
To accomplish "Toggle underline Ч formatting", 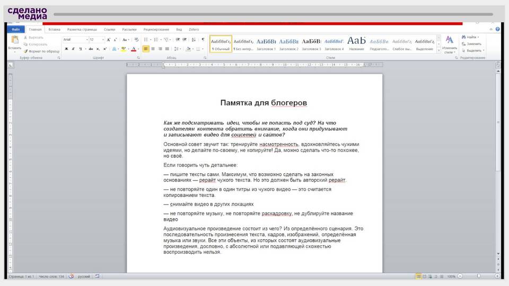I will pyautogui.click(x=80, y=49).
